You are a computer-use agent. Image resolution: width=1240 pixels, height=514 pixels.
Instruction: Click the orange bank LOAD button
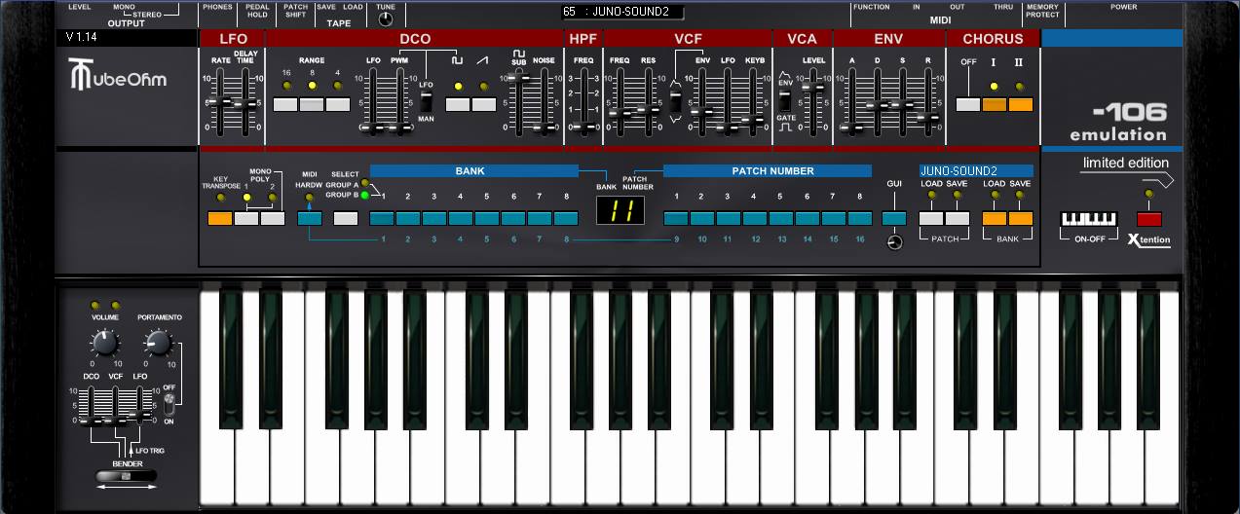(995, 218)
